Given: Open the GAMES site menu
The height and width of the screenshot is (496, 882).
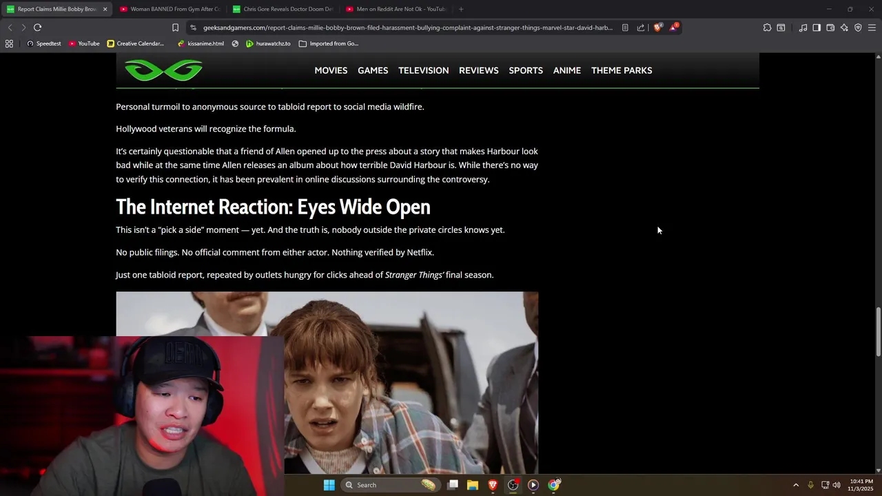Looking at the screenshot, I should (x=373, y=70).
